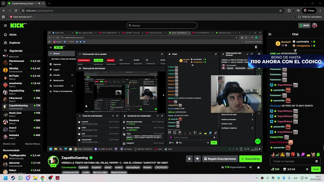Open the PayasitaZing channel in sidebar
Screen dimensions: 324x182
22,92
